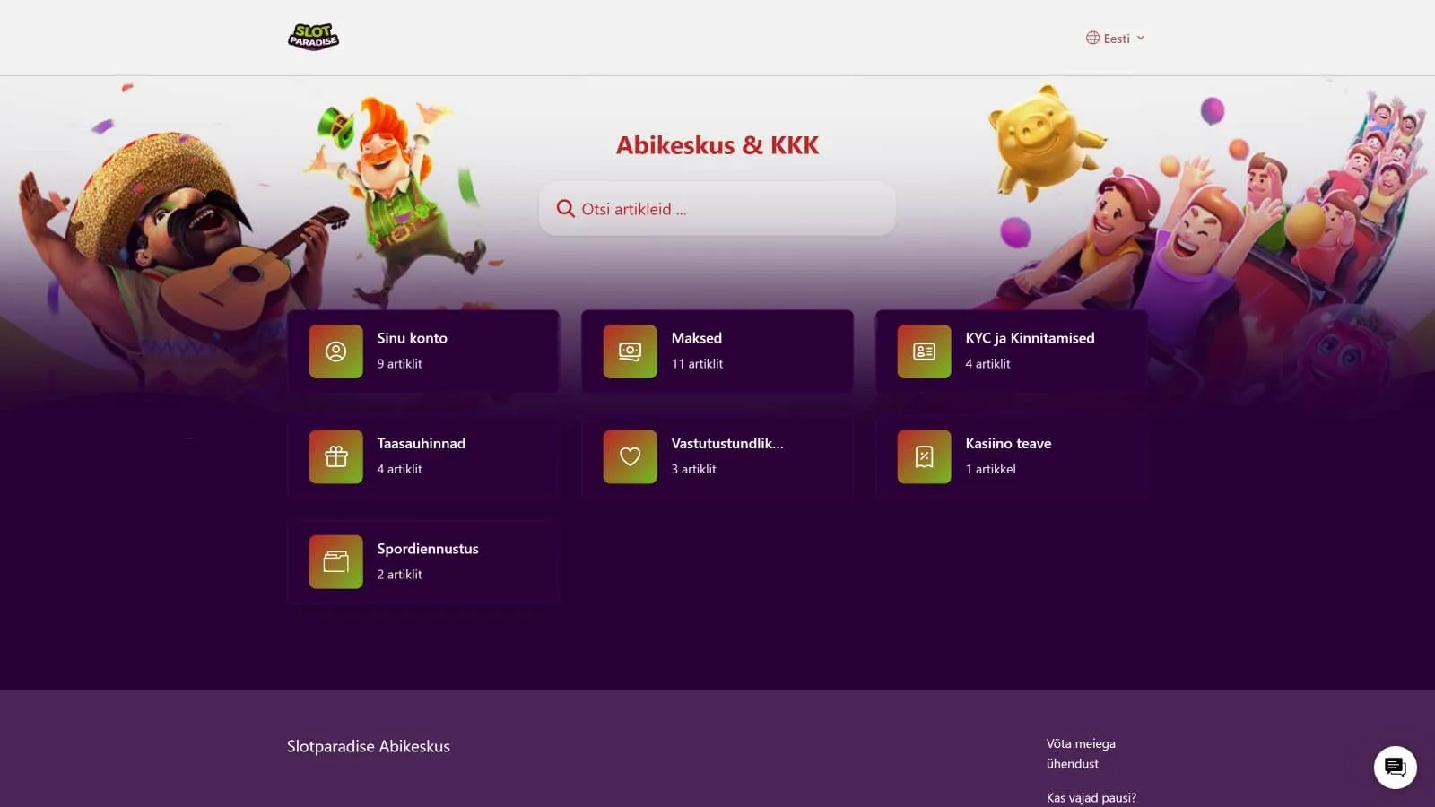Viewport: 1435px width, 807px height.
Task: Click the Maksed money icon
Action: pos(630,351)
